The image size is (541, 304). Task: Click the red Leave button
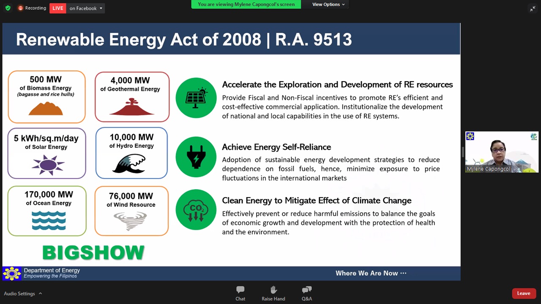(x=524, y=293)
